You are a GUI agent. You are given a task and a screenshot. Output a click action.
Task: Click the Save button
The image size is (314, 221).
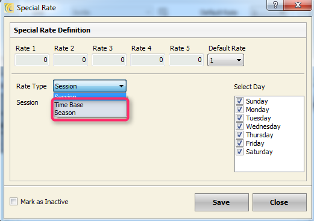(x=222, y=202)
